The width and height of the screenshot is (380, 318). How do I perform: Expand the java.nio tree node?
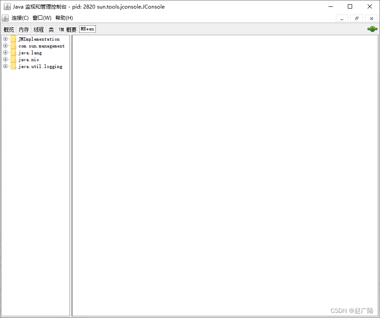[x=5, y=59]
